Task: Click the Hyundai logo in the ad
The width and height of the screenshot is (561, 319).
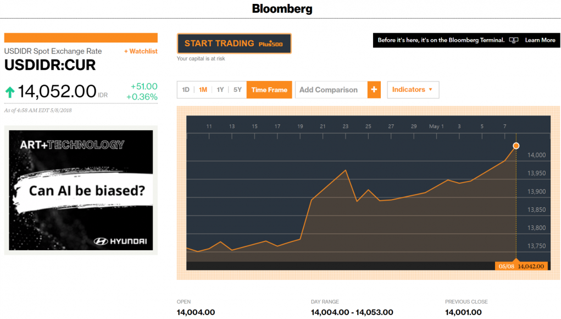Action: (x=123, y=241)
